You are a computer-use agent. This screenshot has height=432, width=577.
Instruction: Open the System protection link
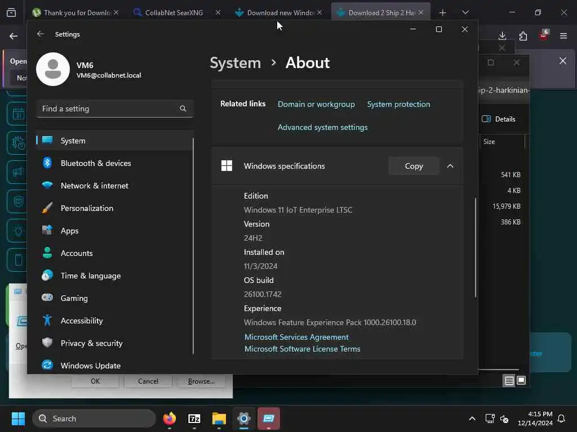(398, 104)
